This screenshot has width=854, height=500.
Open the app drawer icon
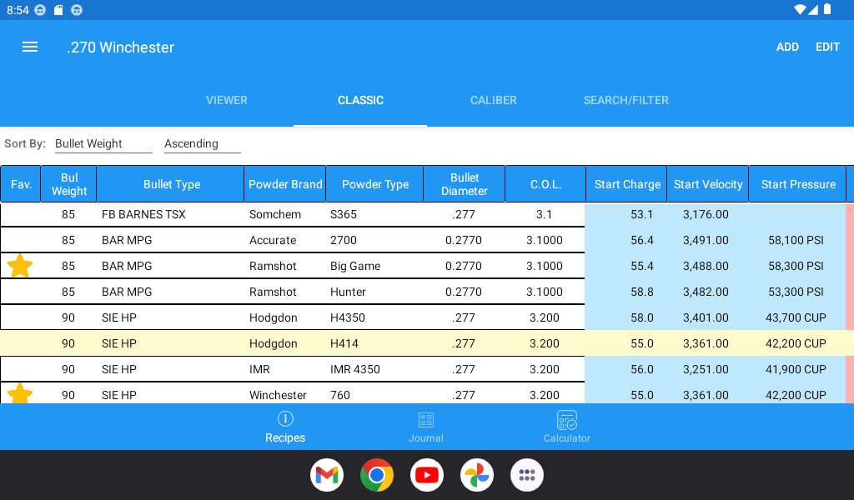pyautogui.click(x=527, y=475)
